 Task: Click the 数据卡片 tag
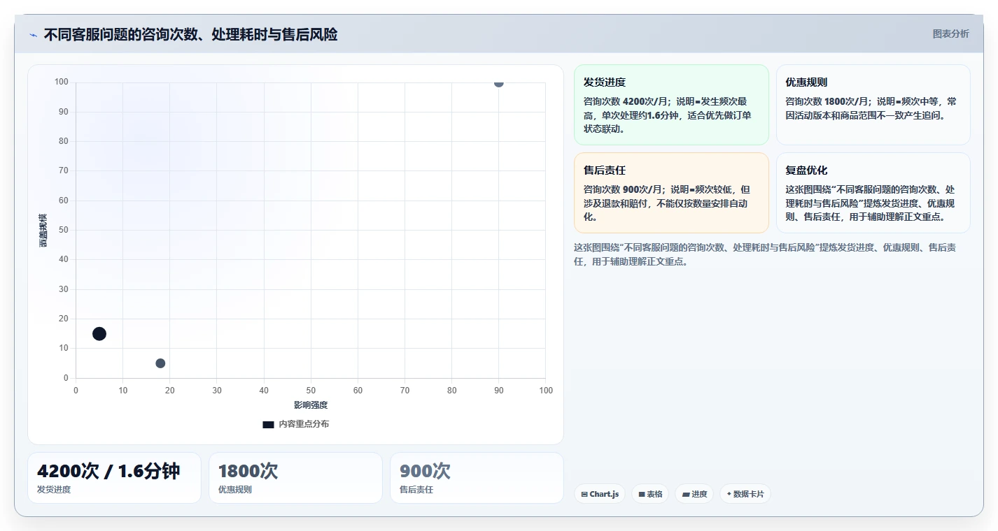(745, 494)
